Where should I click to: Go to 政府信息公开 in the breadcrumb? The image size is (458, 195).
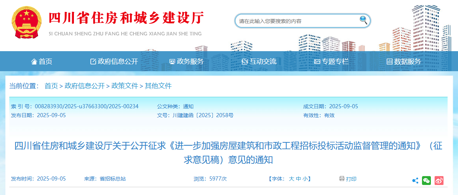click(x=85, y=86)
